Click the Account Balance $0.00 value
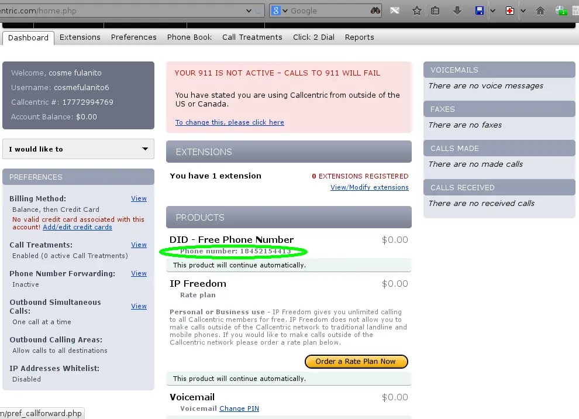 (87, 117)
